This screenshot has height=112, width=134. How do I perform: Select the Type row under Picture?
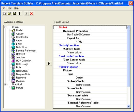tap(90, 74)
